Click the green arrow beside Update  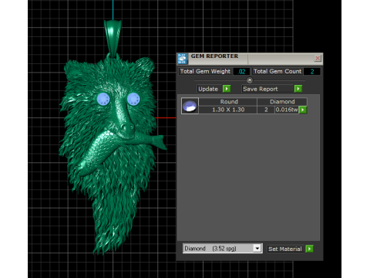tap(227, 89)
